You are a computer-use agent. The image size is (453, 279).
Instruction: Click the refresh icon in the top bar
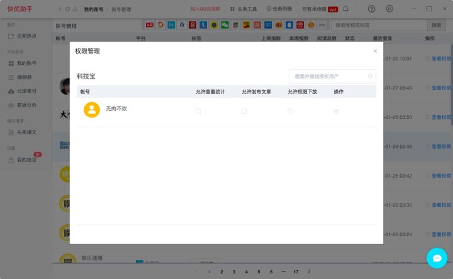tap(67, 9)
